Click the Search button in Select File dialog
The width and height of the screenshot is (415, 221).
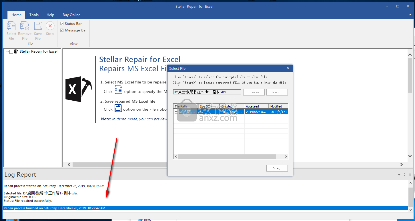coord(277,92)
